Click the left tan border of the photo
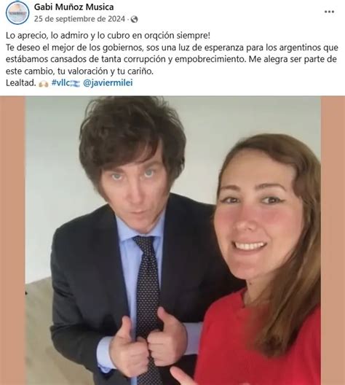Screen dimensions: 345x385 (x=12, y=241)
